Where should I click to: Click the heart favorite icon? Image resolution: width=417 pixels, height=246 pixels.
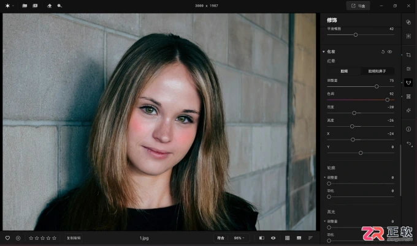[x=8, y=238]
